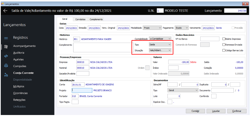Switch to the Complemento tab
Image resolution: width=250 pixels, height=117 pixels.
pyautogui.click(x=96, y=19)
